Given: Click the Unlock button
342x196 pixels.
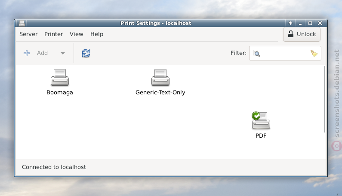Looking at the screenshot, I should pyautogui.click(x=302, y=34).
